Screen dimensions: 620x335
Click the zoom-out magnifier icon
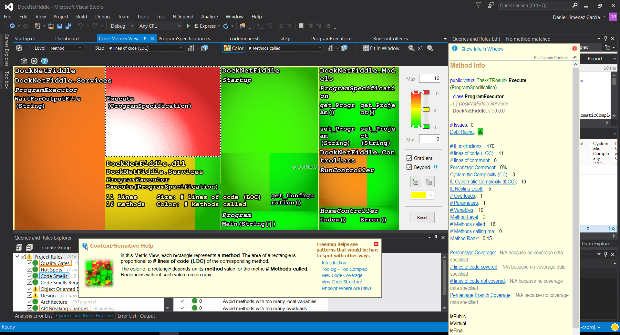[430, 48]
